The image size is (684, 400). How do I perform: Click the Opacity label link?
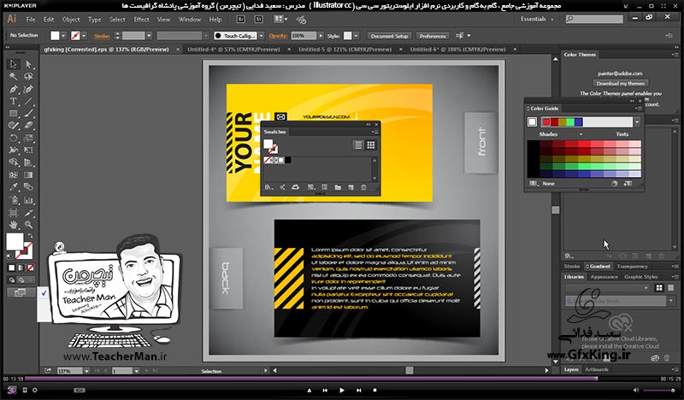[x=278, y=36]
